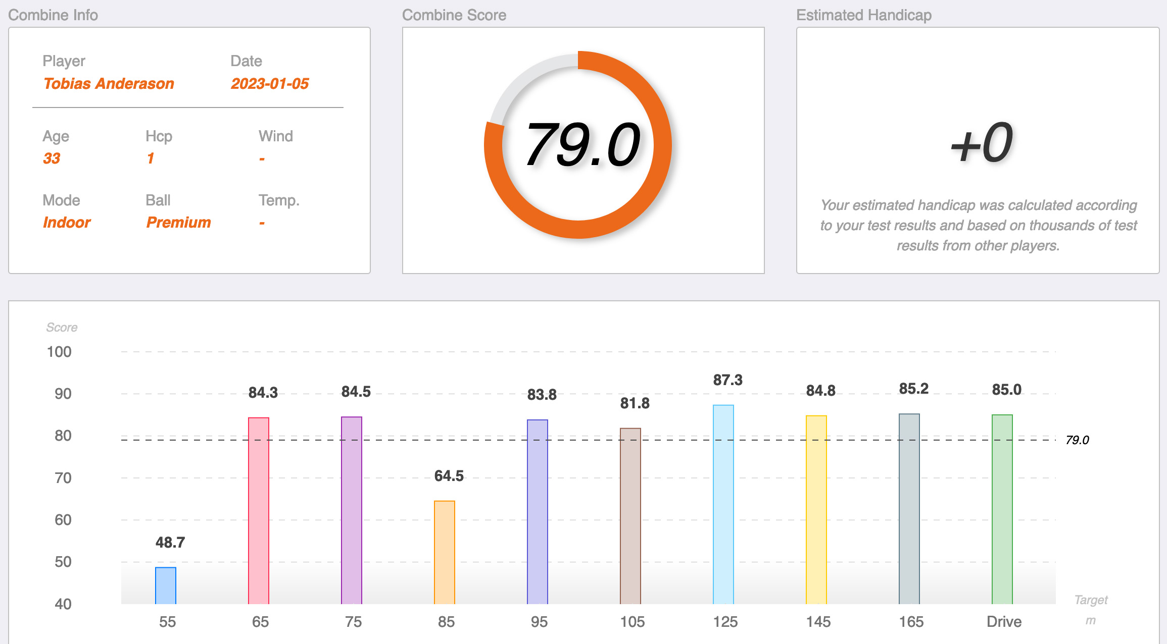Viewport: 1167px width, 644px height.
Task: Click the Score axis title
Action: 62,328
